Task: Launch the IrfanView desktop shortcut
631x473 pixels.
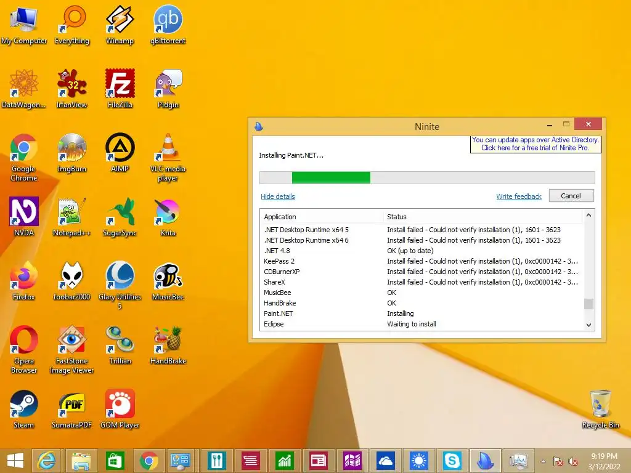Action: pyautogui.click(x=72, y=89)
